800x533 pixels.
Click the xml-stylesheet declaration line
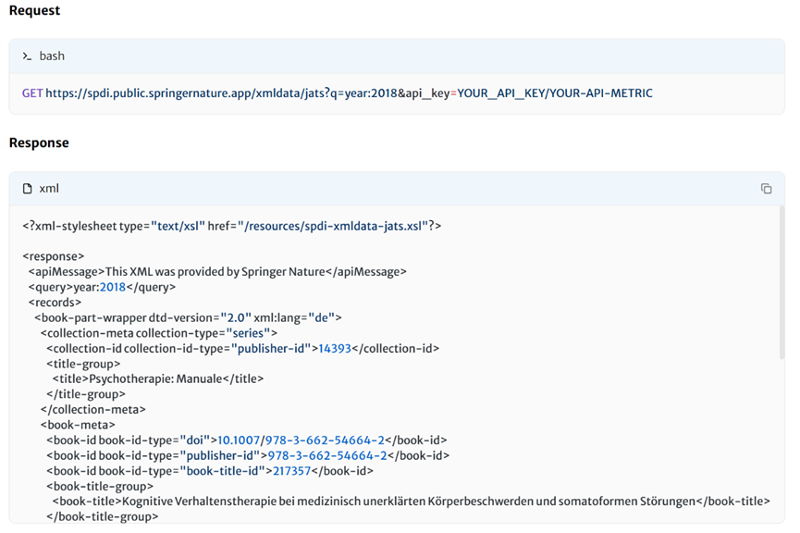[x=231, y=226]
